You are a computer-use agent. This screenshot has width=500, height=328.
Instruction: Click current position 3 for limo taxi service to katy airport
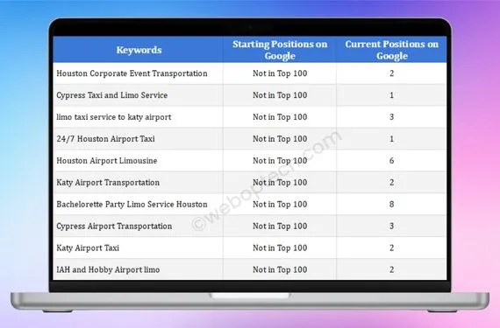pos(391,117)
